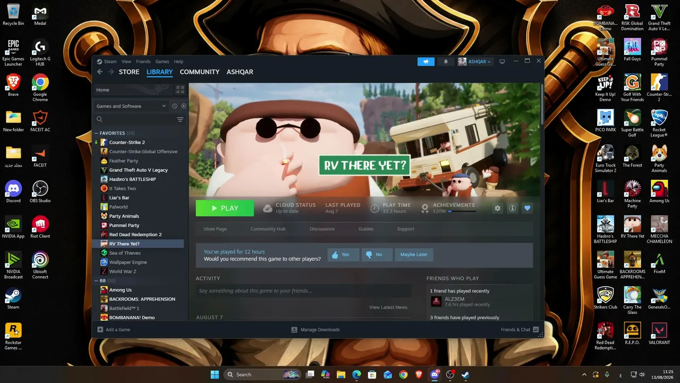The image size is (680, 383).
Task: Click the Discord icon in the taskbar
Action: [x=435, y=374]
